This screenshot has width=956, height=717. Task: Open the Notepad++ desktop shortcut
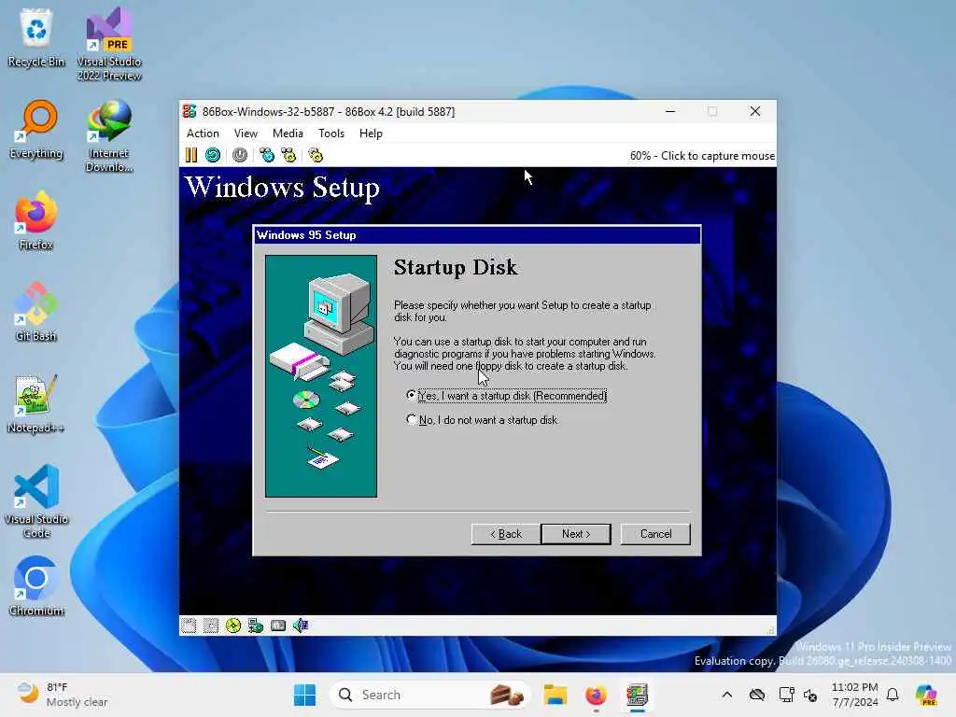click(x=36, y=403)
